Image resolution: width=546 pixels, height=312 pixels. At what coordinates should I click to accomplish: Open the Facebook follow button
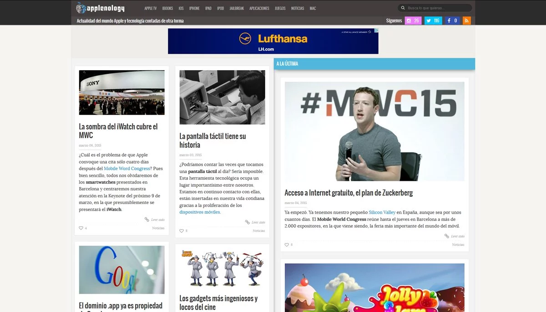coord(452,20)
